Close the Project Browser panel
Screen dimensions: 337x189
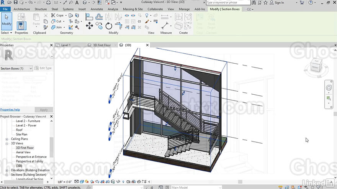click(51, 116)
